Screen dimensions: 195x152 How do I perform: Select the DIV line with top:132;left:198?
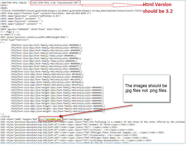pos(59,127)
